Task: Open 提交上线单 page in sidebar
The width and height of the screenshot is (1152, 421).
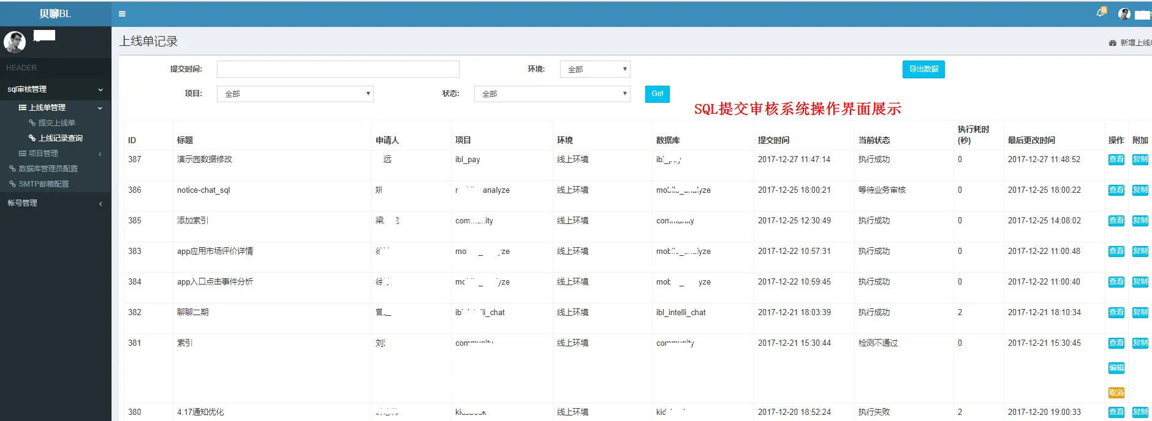Action: tap(56, 123)
